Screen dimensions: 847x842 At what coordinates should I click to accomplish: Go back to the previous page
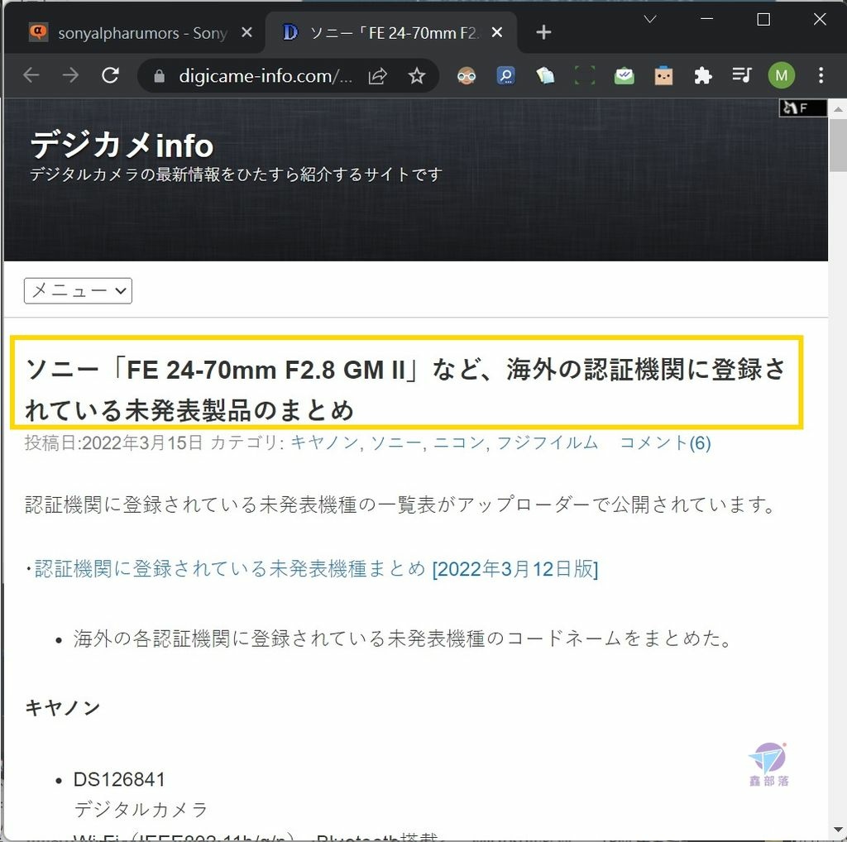tap(31, 75)
